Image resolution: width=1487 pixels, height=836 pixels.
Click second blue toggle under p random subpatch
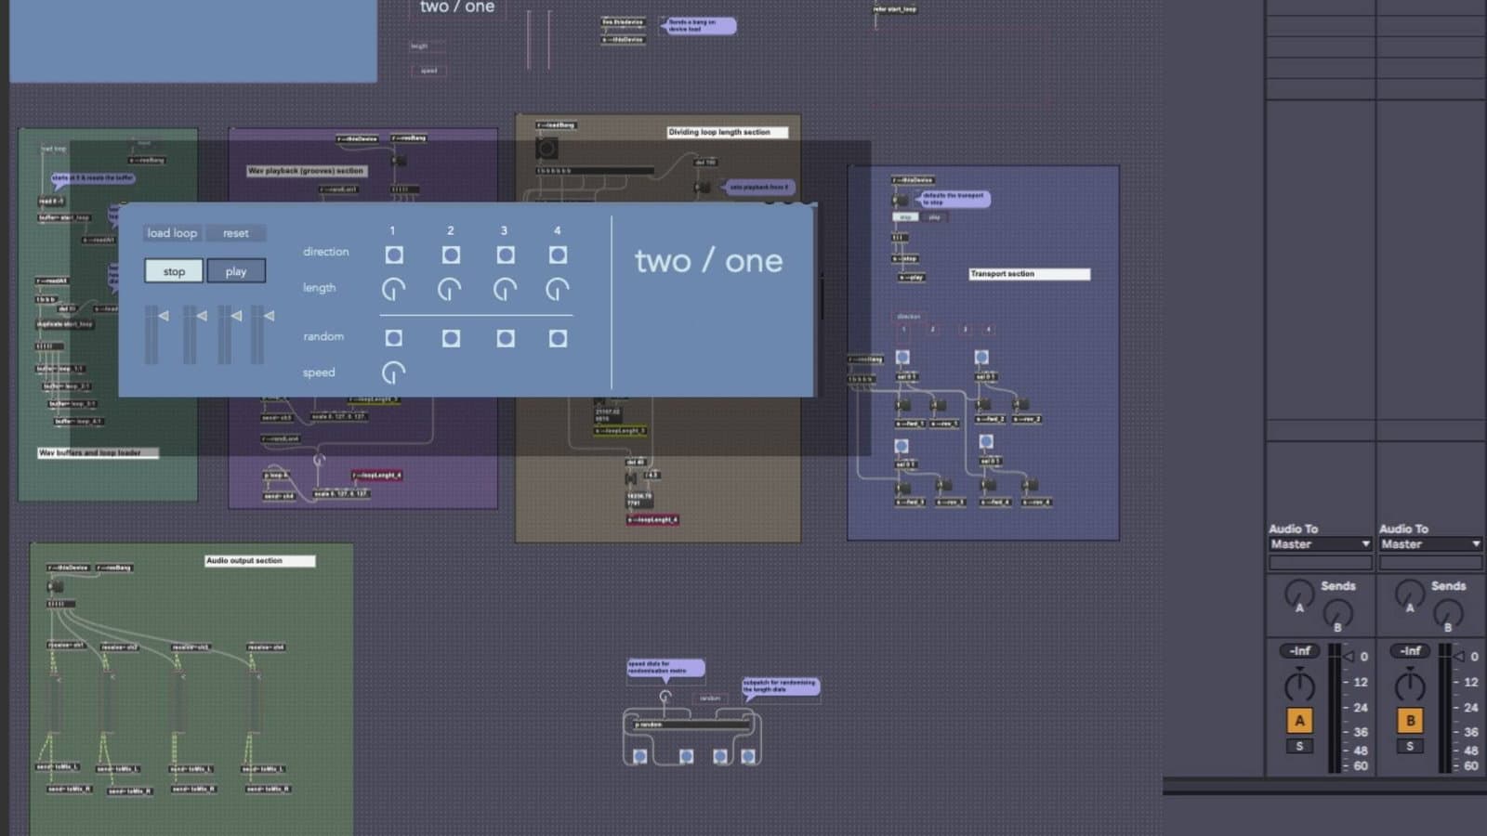pos(686,757)
